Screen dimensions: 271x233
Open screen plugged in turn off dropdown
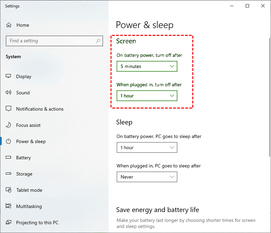[147, 96]
